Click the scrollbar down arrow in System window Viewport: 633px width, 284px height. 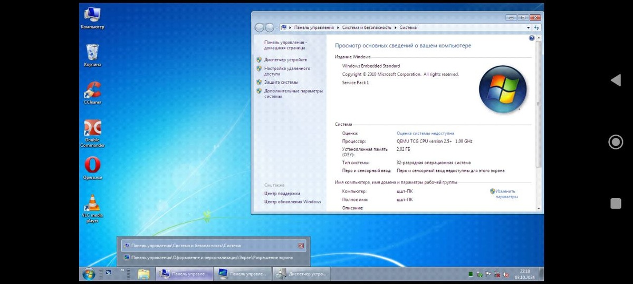(538, 208)
